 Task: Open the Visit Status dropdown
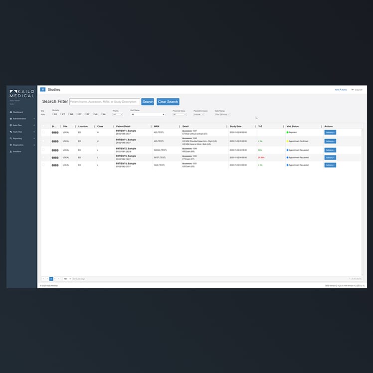148,114
